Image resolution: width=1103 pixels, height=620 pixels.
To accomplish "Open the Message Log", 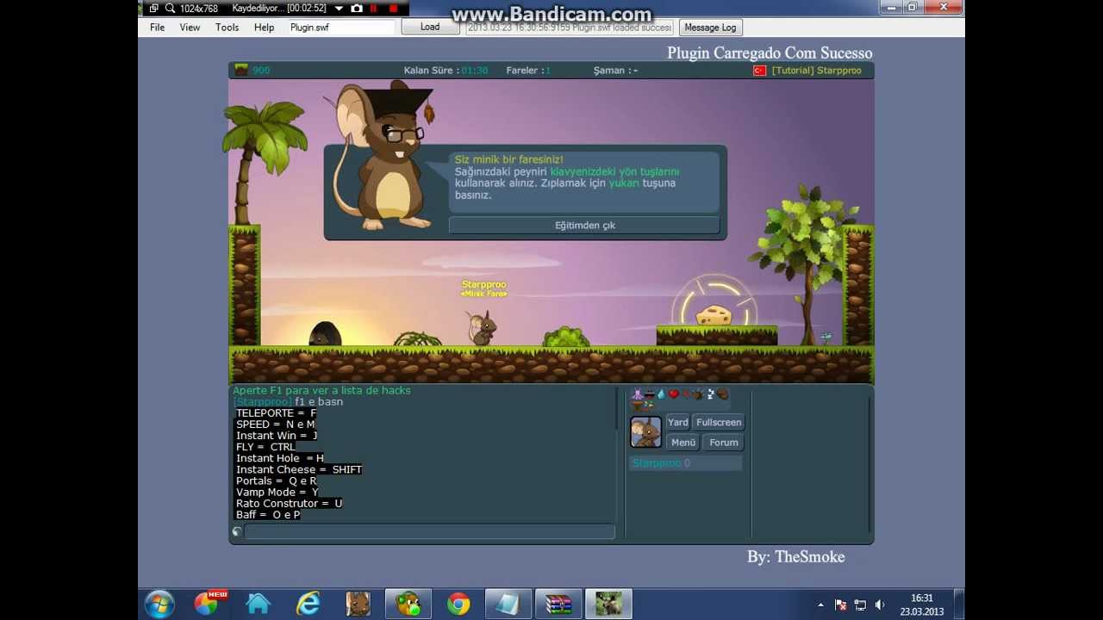I will tap(710, 28).
